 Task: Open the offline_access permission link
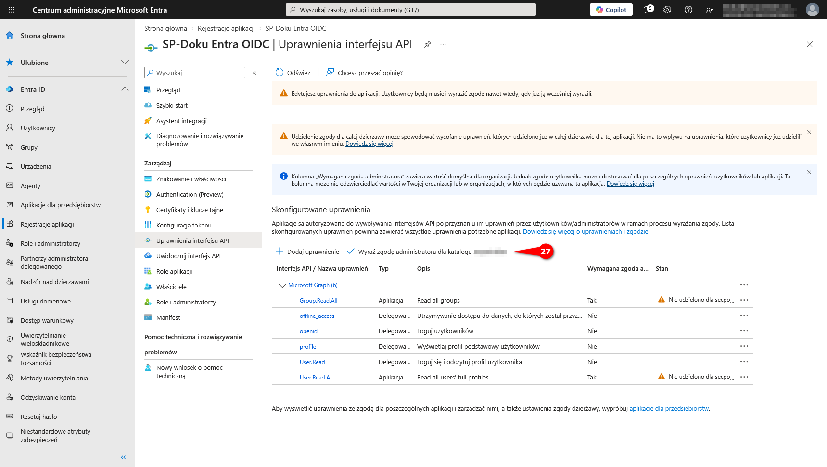click(x=317, y=316)
